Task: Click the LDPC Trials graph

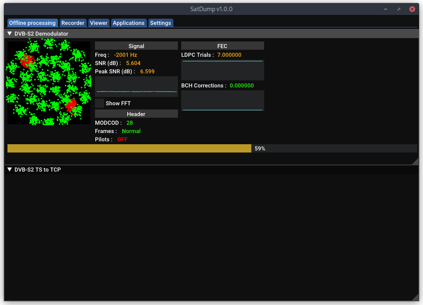Action: [x=223, y=70]
